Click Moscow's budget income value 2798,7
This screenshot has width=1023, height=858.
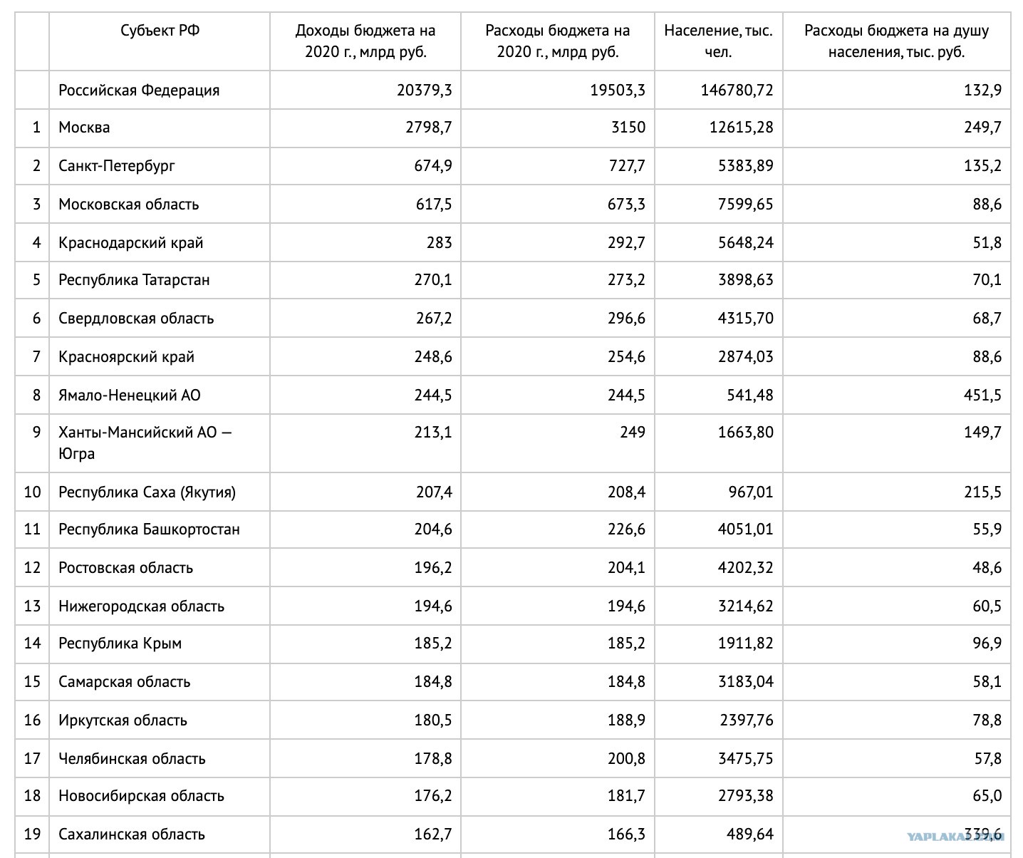(424, 128)
